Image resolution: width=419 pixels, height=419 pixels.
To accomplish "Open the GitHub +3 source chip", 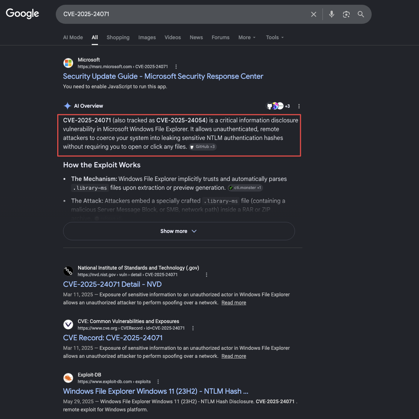I will [203, 147].
